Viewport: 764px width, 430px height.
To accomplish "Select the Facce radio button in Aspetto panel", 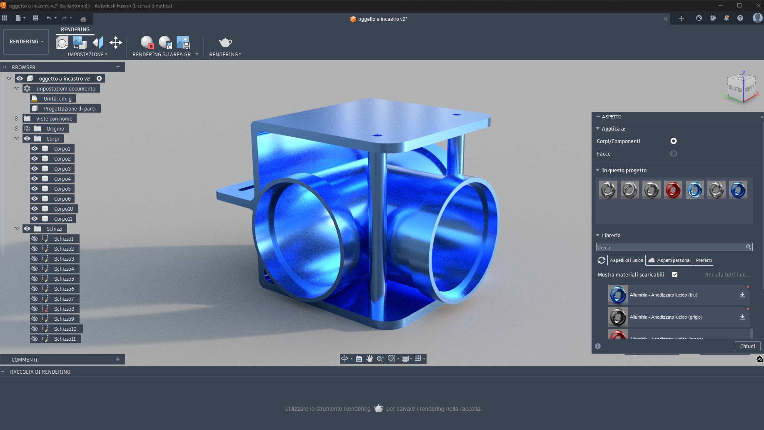I will (674, 153).
